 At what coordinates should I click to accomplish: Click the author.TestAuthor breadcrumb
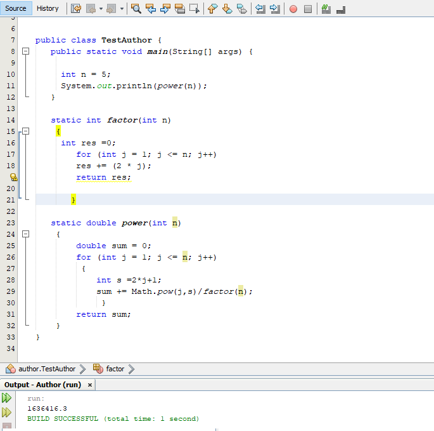47,369
